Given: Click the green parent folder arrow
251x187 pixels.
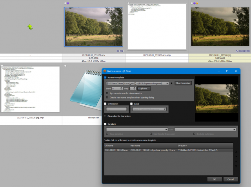Looking at the screenshot, I should (30, 27).
